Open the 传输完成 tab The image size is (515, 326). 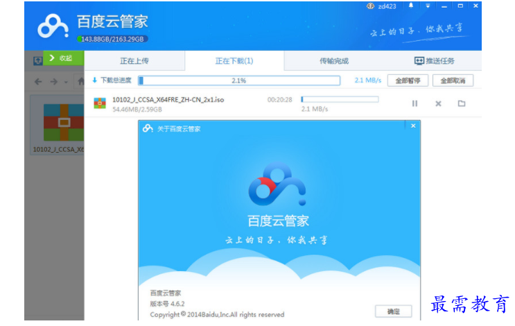click(334, 61)
